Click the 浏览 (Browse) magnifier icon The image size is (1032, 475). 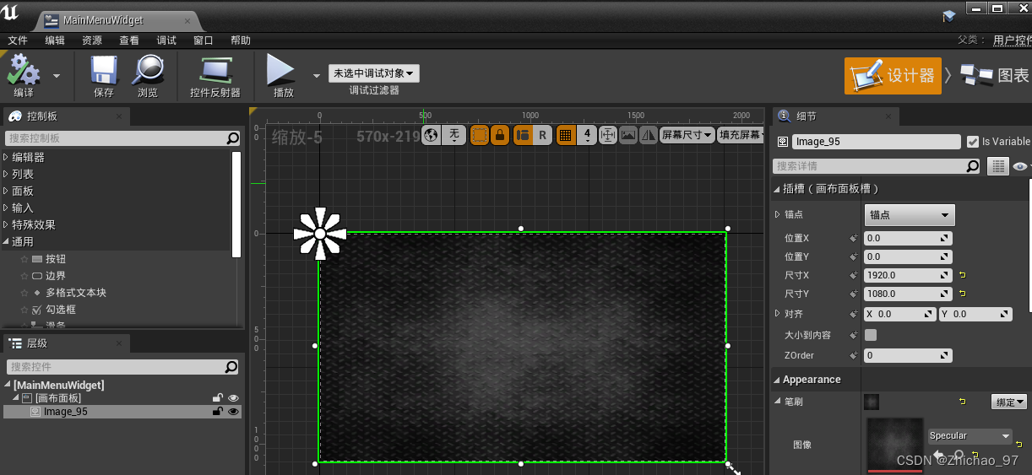tap(148, 71)
